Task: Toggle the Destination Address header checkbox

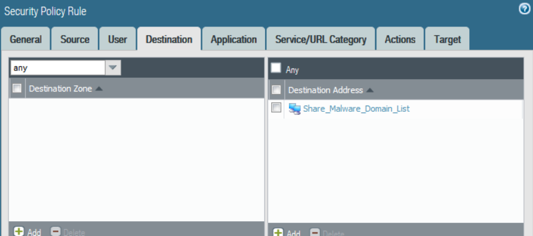Action: click(276, 90)
